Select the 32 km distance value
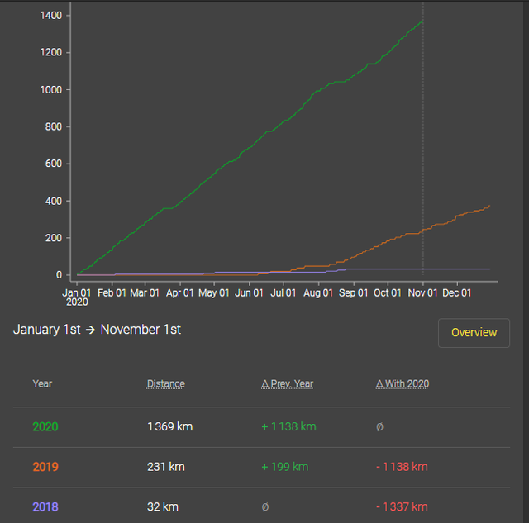 coord(162,506)
